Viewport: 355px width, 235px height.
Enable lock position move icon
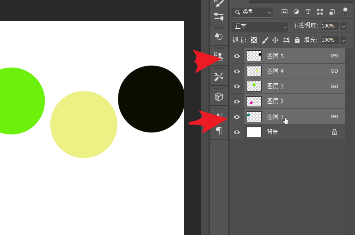pyautogui.click(x=275, y=40)
